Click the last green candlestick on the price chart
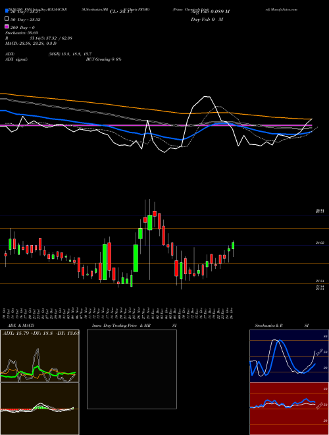Viewport: 329px width, 435px height. 233,246
